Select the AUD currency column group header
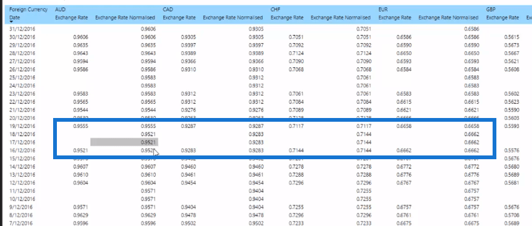 coord(60,9)
